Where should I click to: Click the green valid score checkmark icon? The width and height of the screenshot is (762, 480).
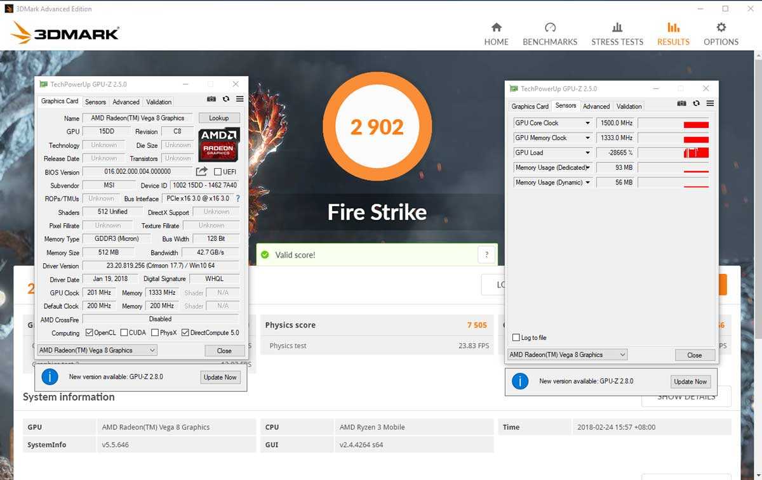[265, 255]
